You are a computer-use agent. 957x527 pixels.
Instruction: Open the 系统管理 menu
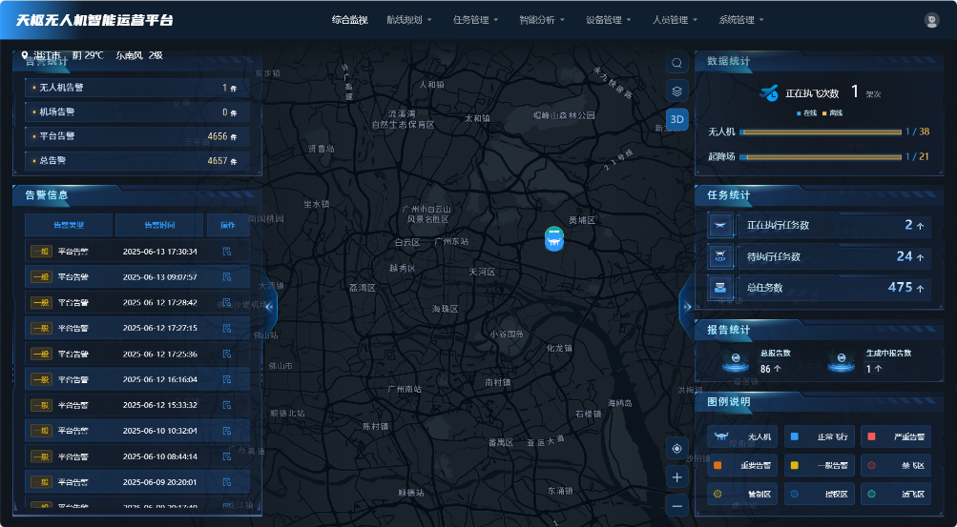tap(740, 20)
